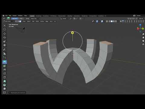Select the Add Cube tool
This screenshot has width=145, height=109.
(x=5, y=58)
